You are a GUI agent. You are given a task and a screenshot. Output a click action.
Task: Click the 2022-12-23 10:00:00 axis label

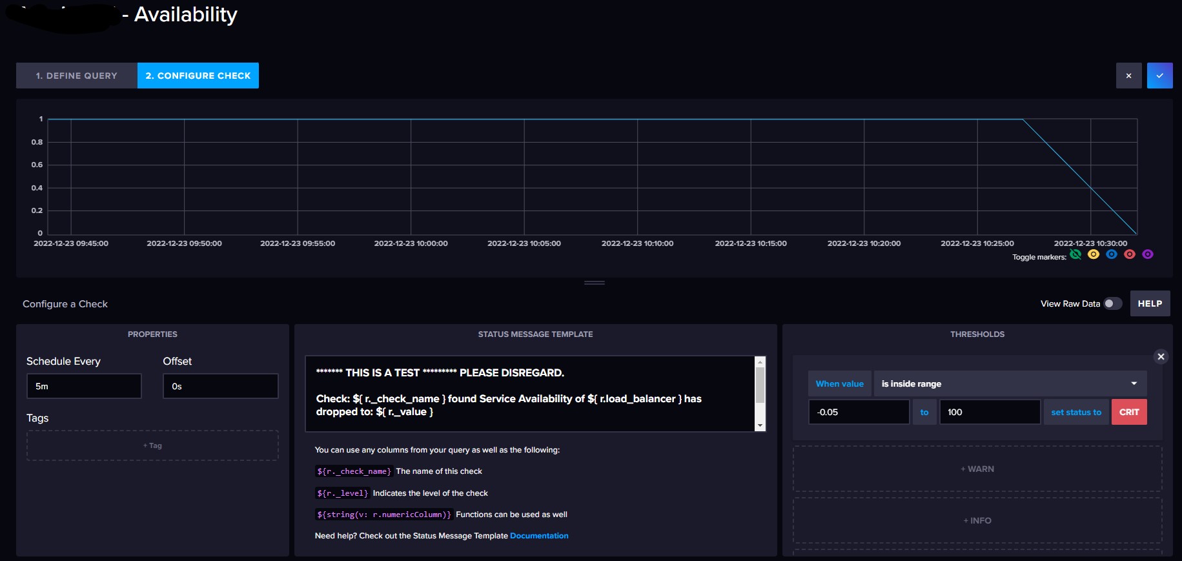click(x=411, y=243)
